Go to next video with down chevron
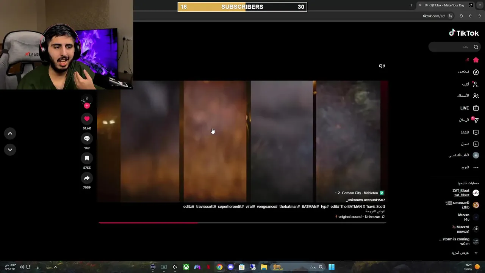Screen dimensions: 485x273 10,149
